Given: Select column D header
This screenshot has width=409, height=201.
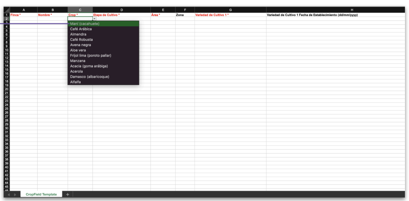Looking at the screenshot, I should 121,10.
